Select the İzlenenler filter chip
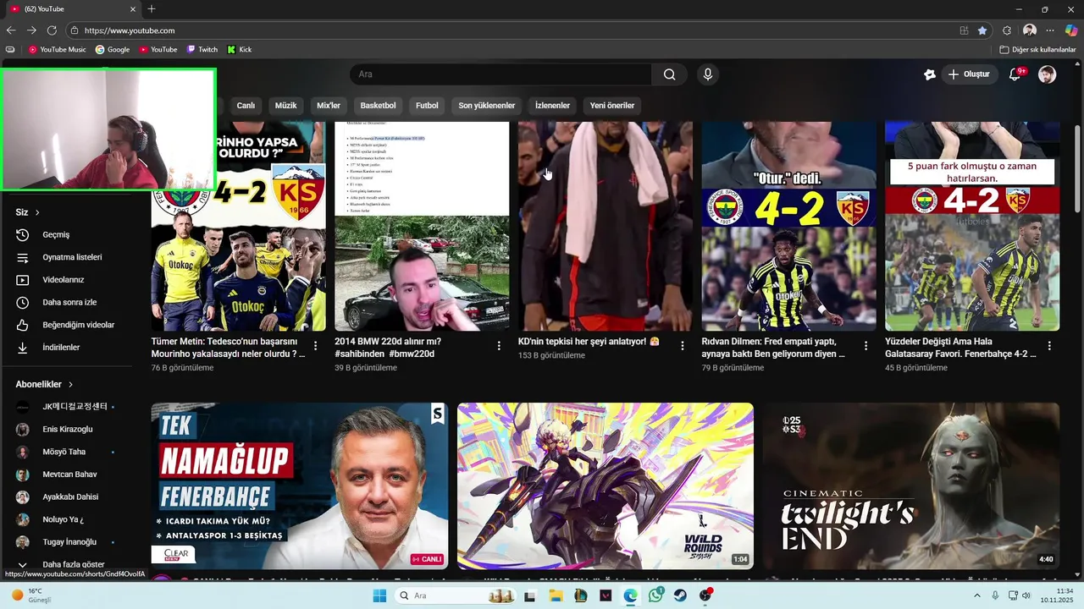The height and width of the screenshot is (609, 1084). pos(552,106)
